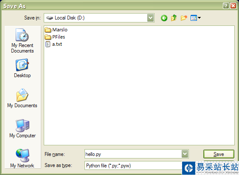The width and height of the screenshot is (239, 175).
Task: Select the PFiles folder
Action: coord(55,37)
